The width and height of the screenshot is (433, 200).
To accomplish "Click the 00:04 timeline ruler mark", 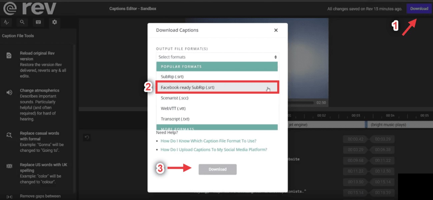I will click(390, 115).
